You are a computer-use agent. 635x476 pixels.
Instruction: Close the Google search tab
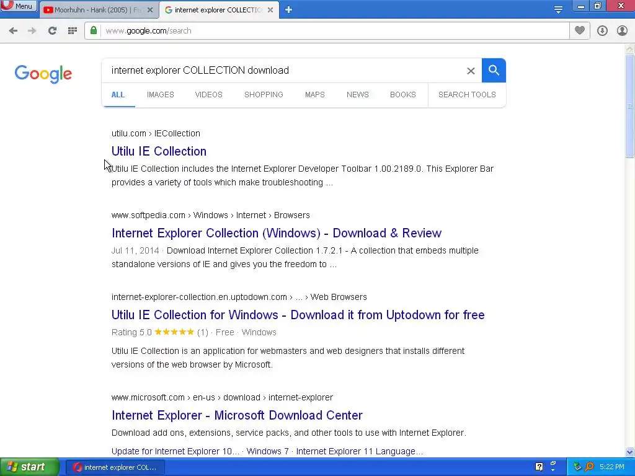(270, 10)
